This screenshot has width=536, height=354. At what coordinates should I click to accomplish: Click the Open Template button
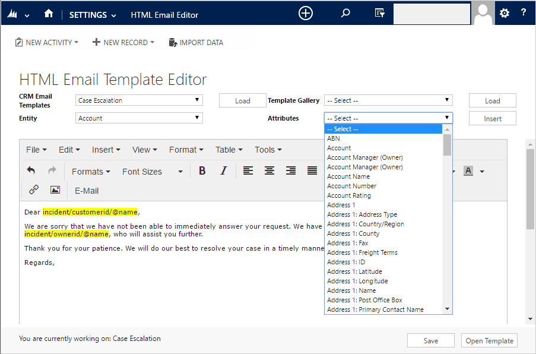[x=489, y=340]
